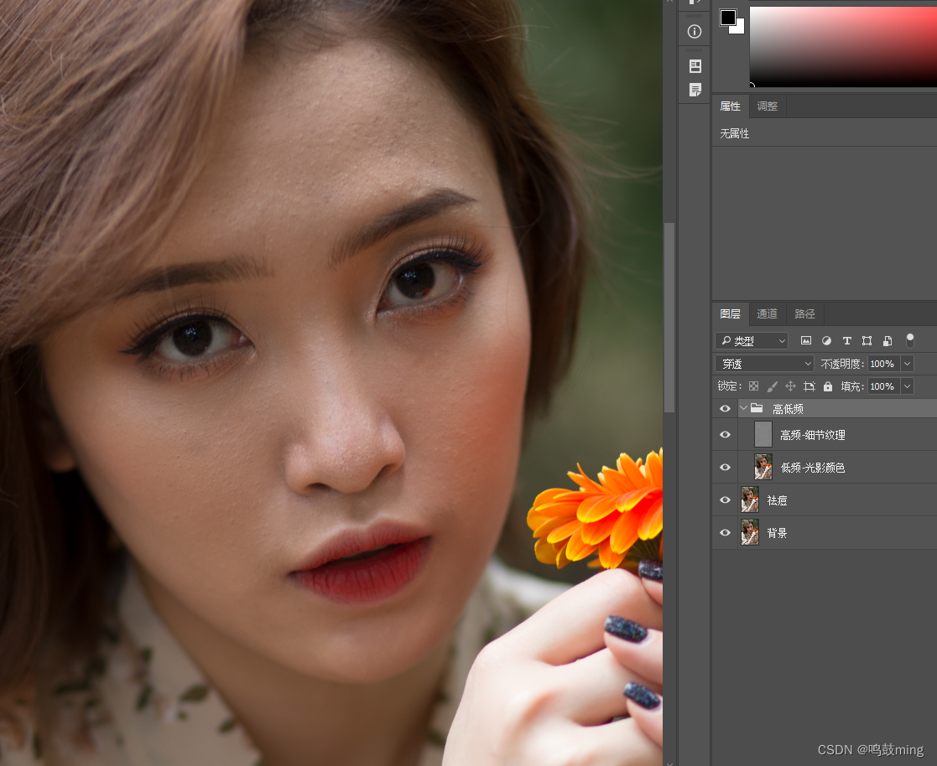Select the 祛痘 layer thumbnail
Image resolution: width=937 pixels, height=766 pixels.
pyautogui.click(x=750, y=499)
